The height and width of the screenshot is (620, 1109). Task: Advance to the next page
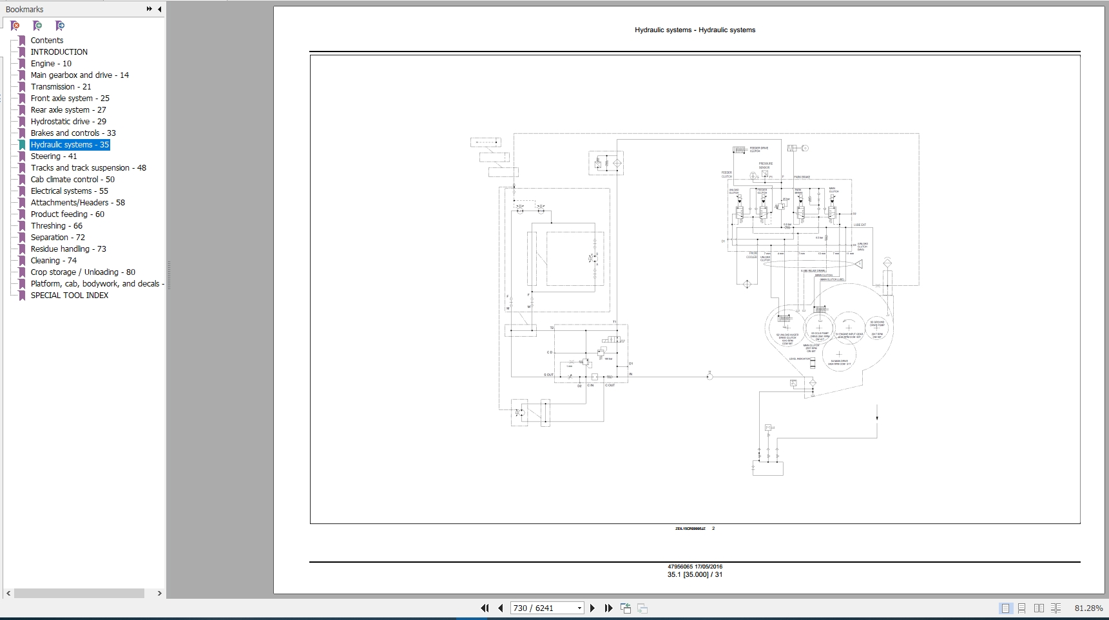pyautogui.click(x=592, y=608)
